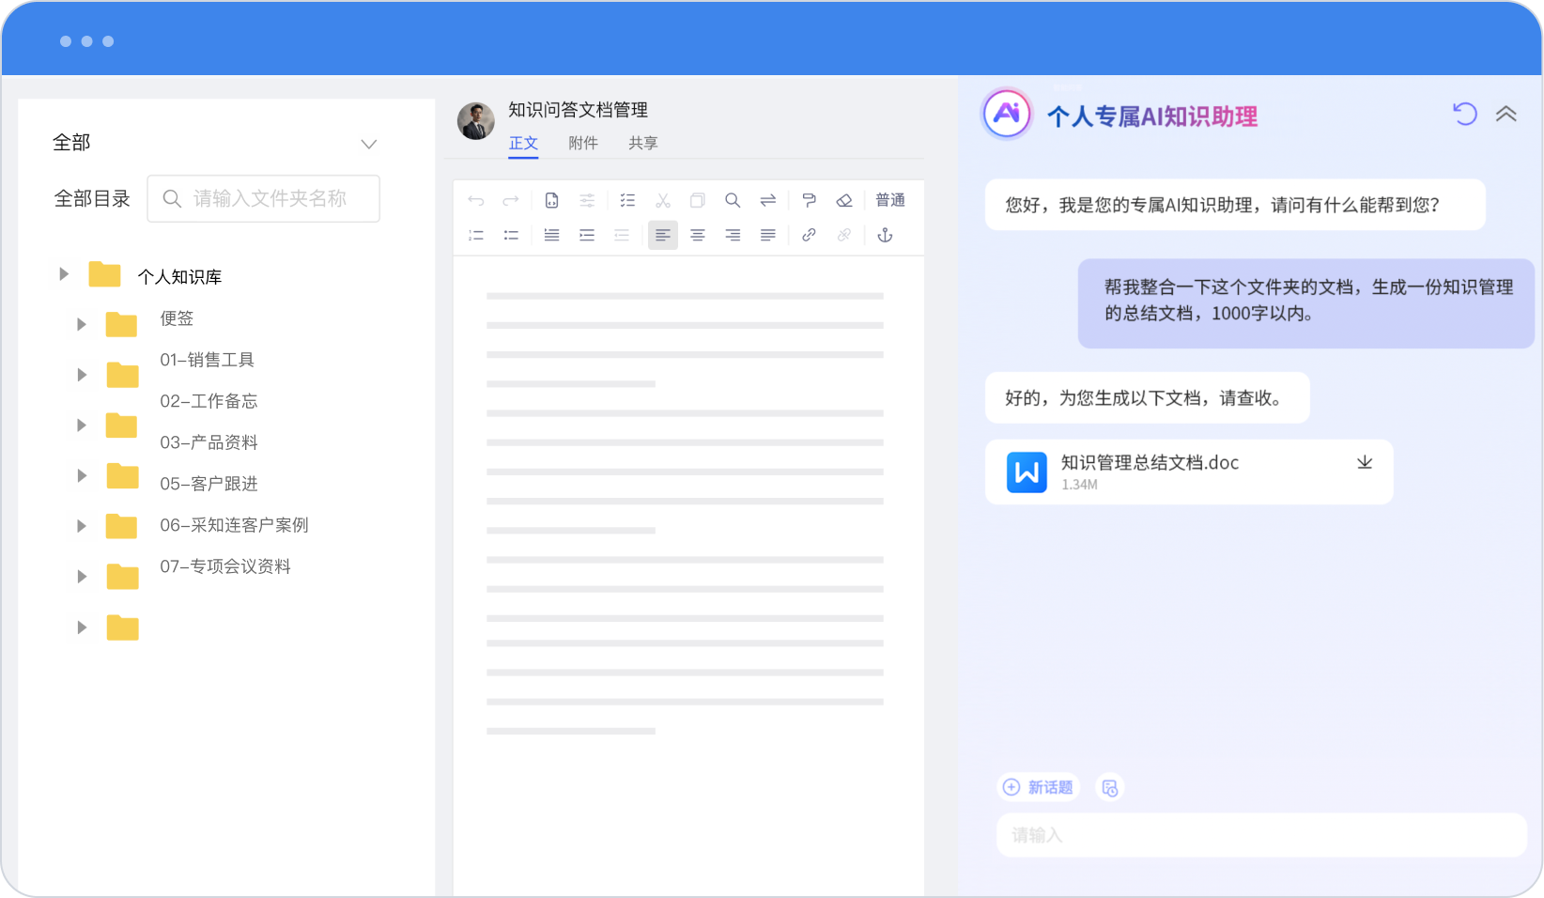This screenshot has height=898, width=1544.
Task: Switch to the 共享 tab
Action: coord(643,143)
